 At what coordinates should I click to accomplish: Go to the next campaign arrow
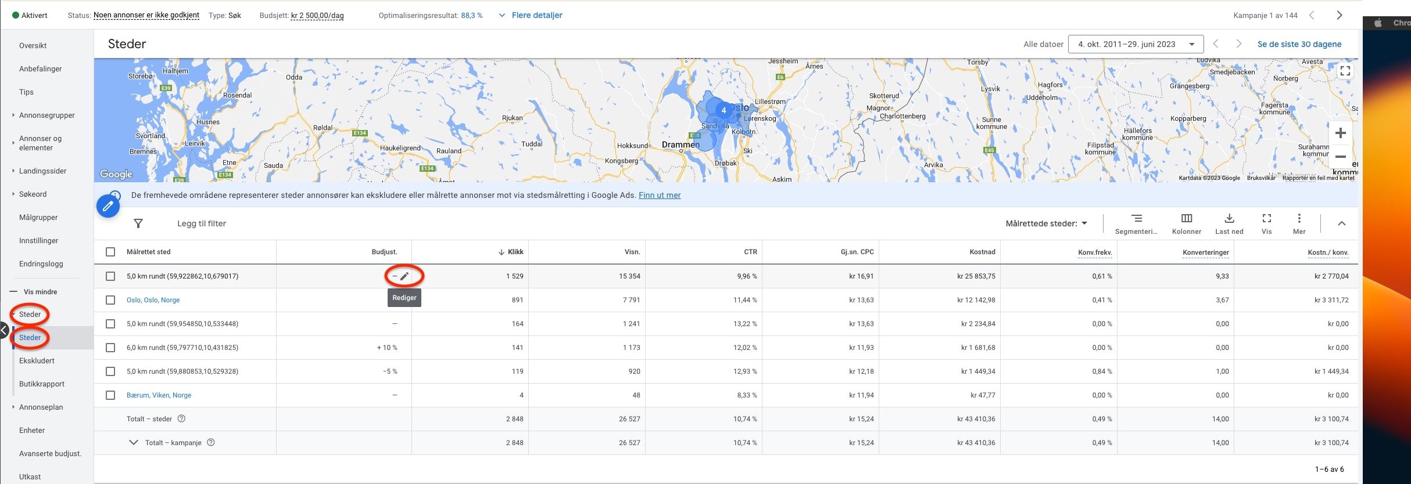coord(1340,15)
